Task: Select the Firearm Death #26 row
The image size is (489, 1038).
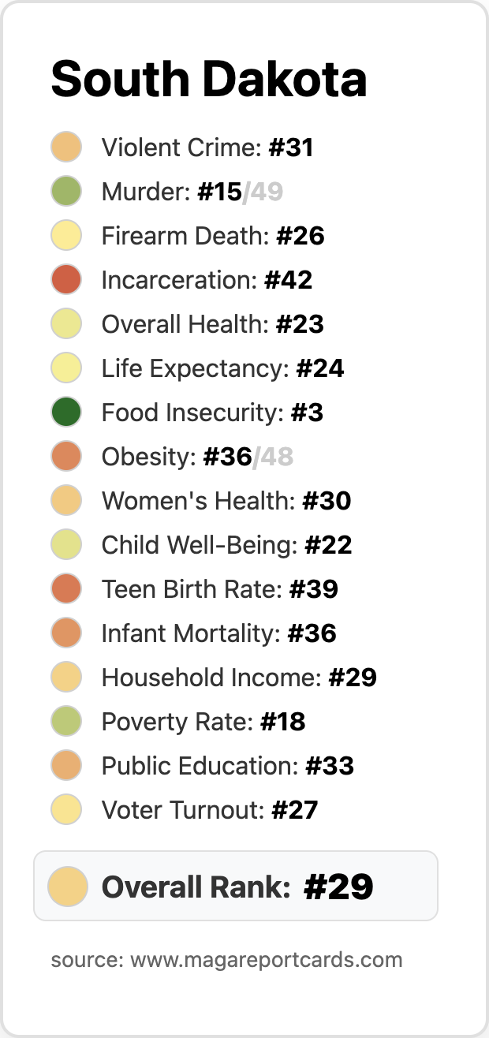Action: pyautogui.click(x=188, y=236)
